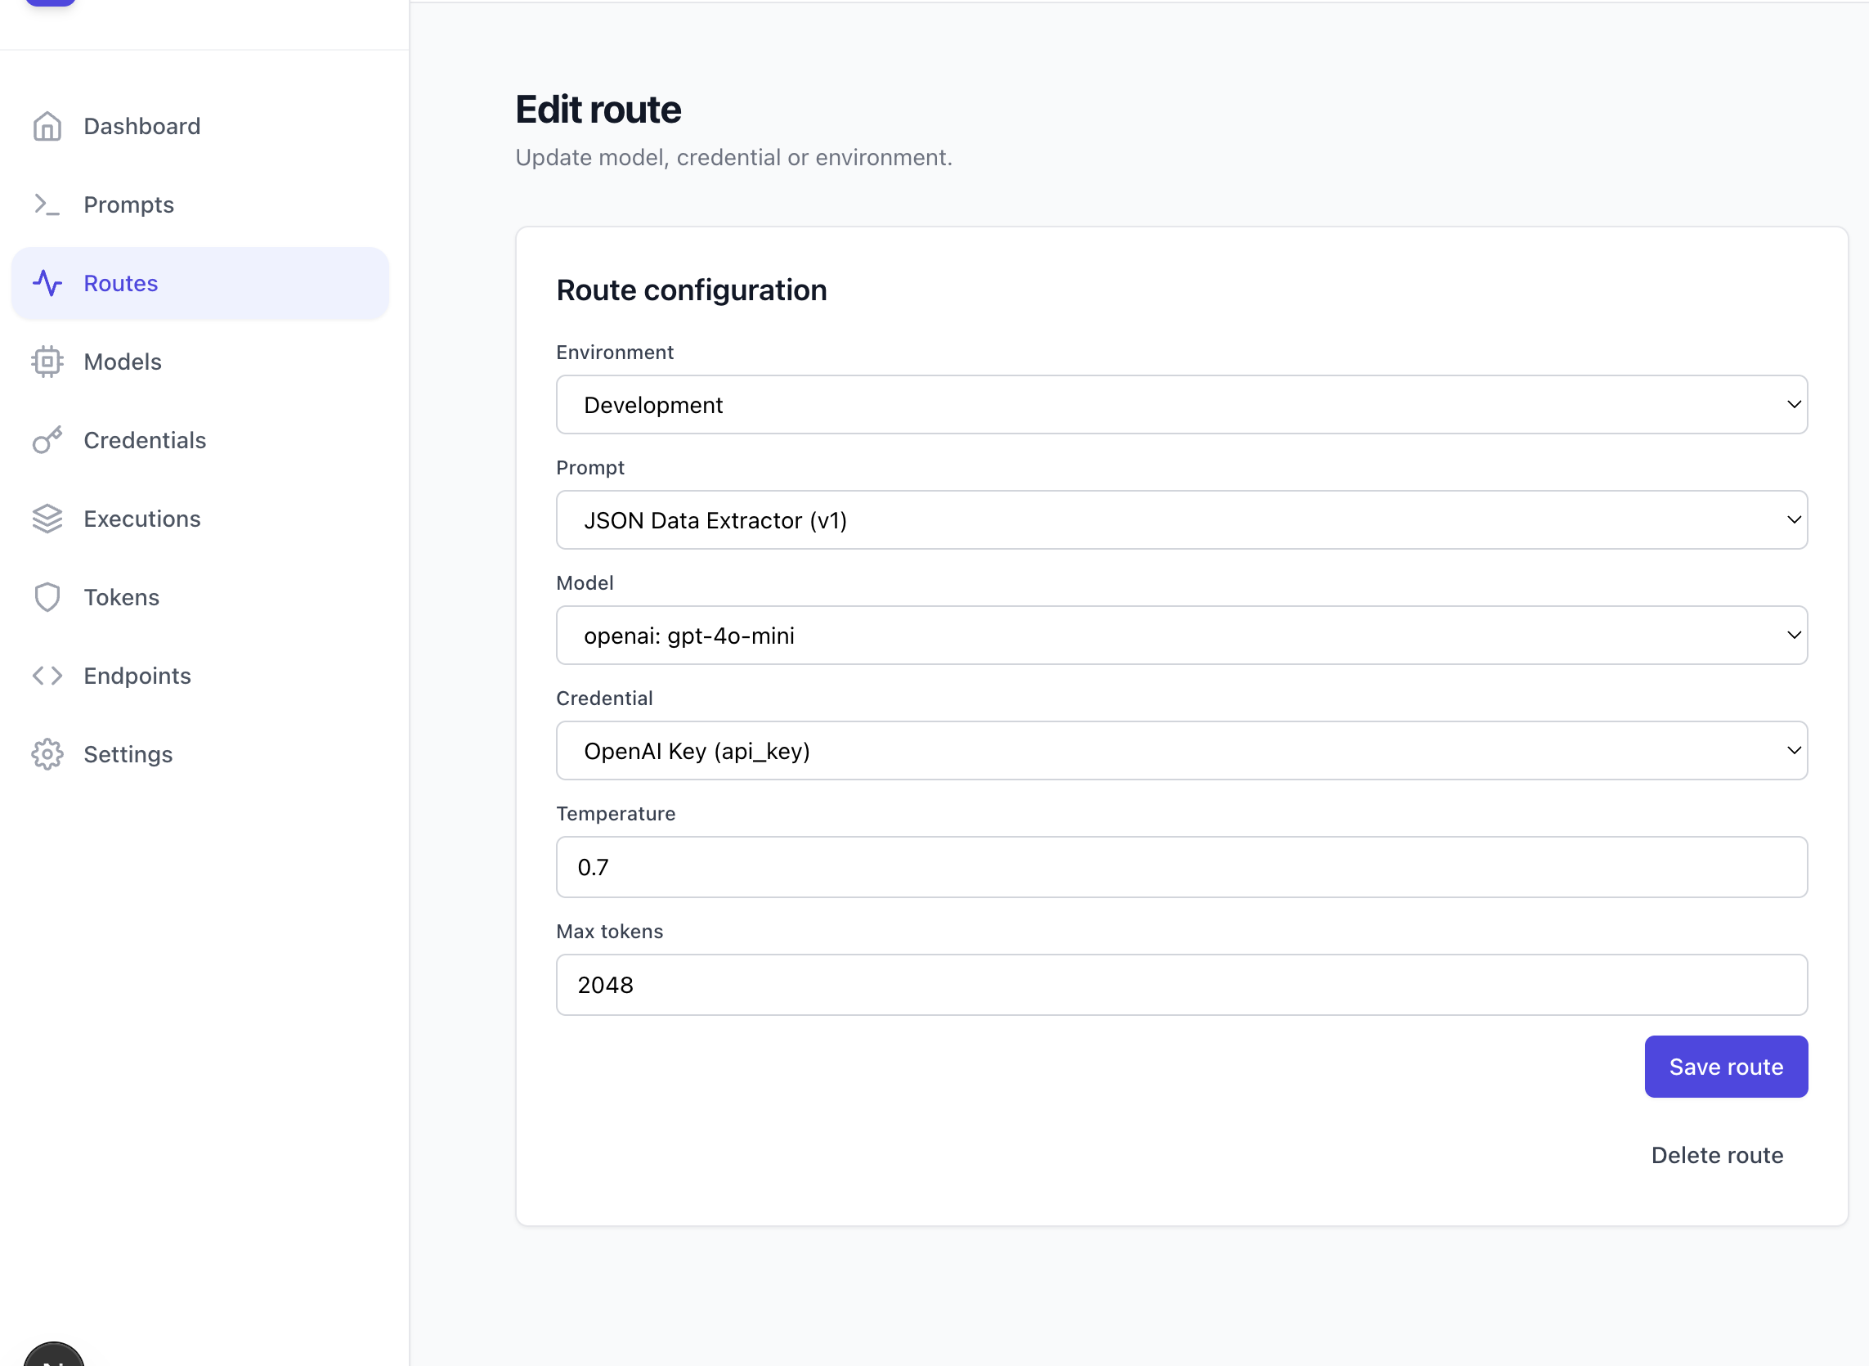Click the Tokens shield icon
The width and height of the screenshot is (1869, 1366).
[47, 598]
